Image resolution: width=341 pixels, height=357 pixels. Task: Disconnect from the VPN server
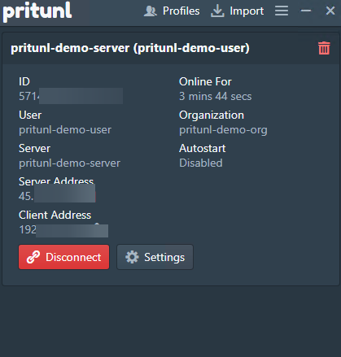point(64,257)
